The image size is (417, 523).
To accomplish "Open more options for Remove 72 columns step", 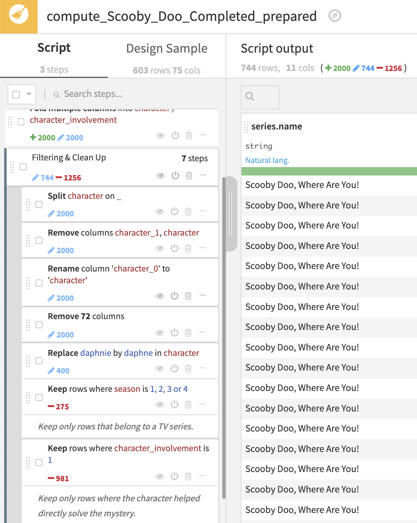I will point(203,332).
